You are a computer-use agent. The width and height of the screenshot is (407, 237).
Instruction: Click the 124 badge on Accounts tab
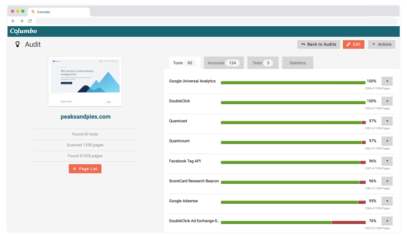click(232, 63)
